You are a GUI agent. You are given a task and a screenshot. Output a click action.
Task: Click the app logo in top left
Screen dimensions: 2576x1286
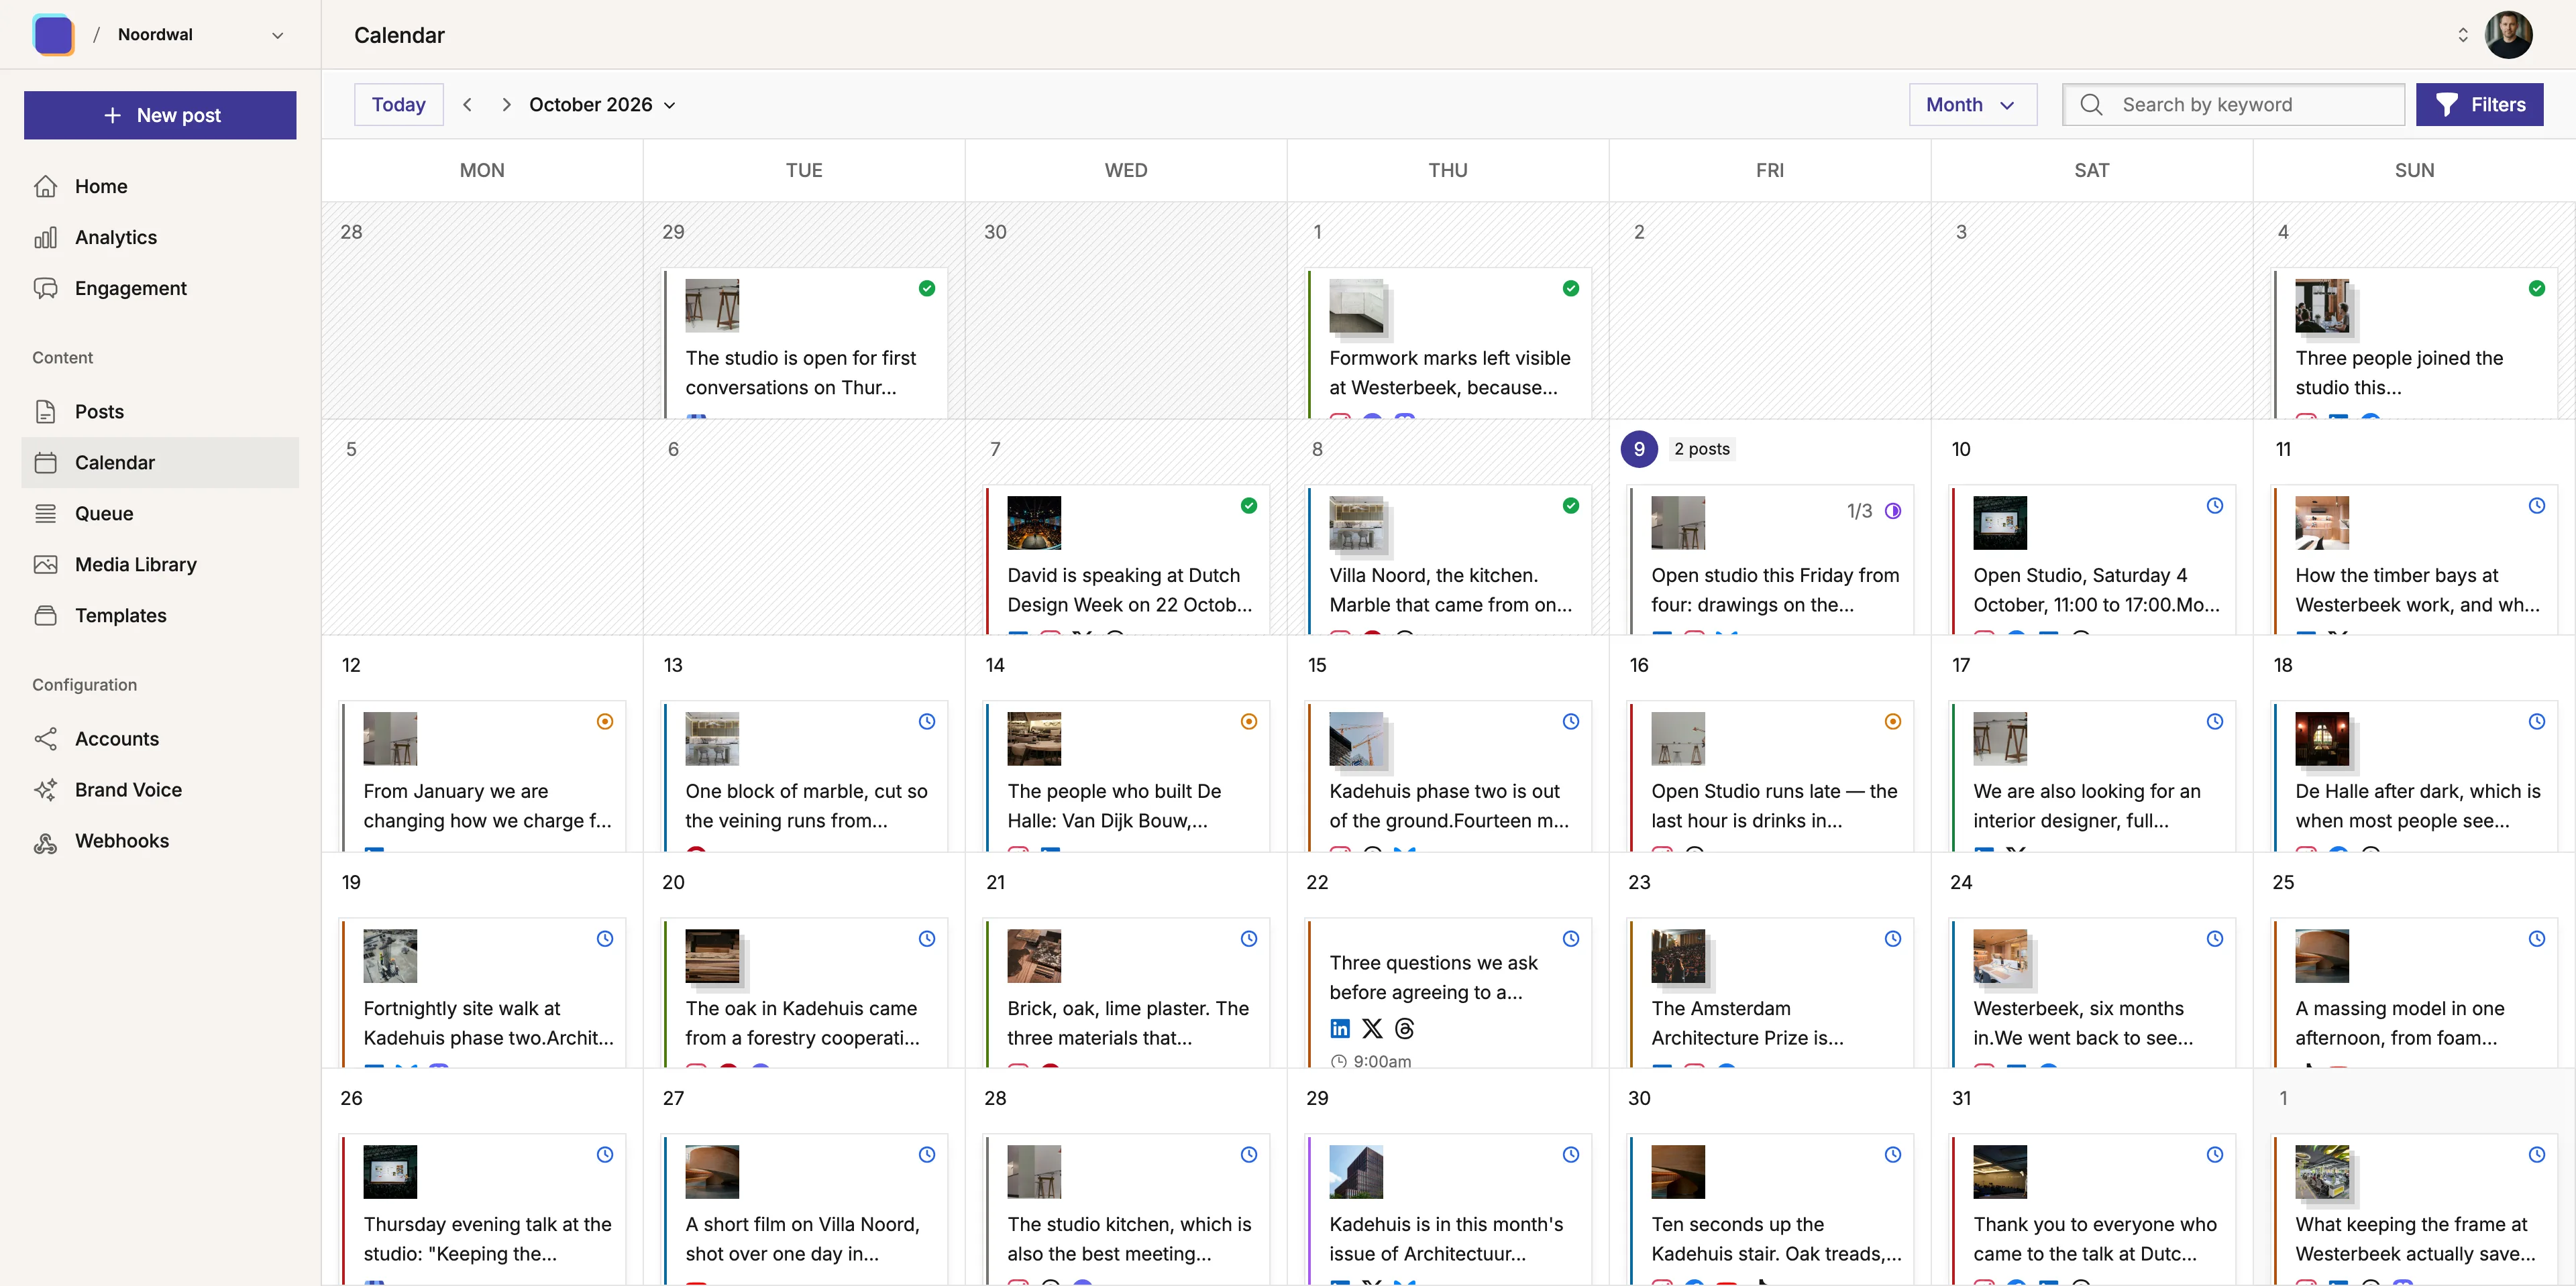53,35
